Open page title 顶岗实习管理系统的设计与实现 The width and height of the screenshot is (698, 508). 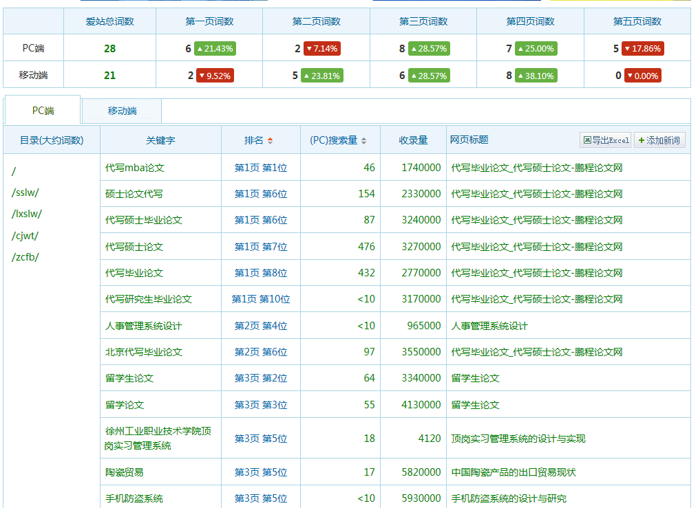click(x=518, y=439)
